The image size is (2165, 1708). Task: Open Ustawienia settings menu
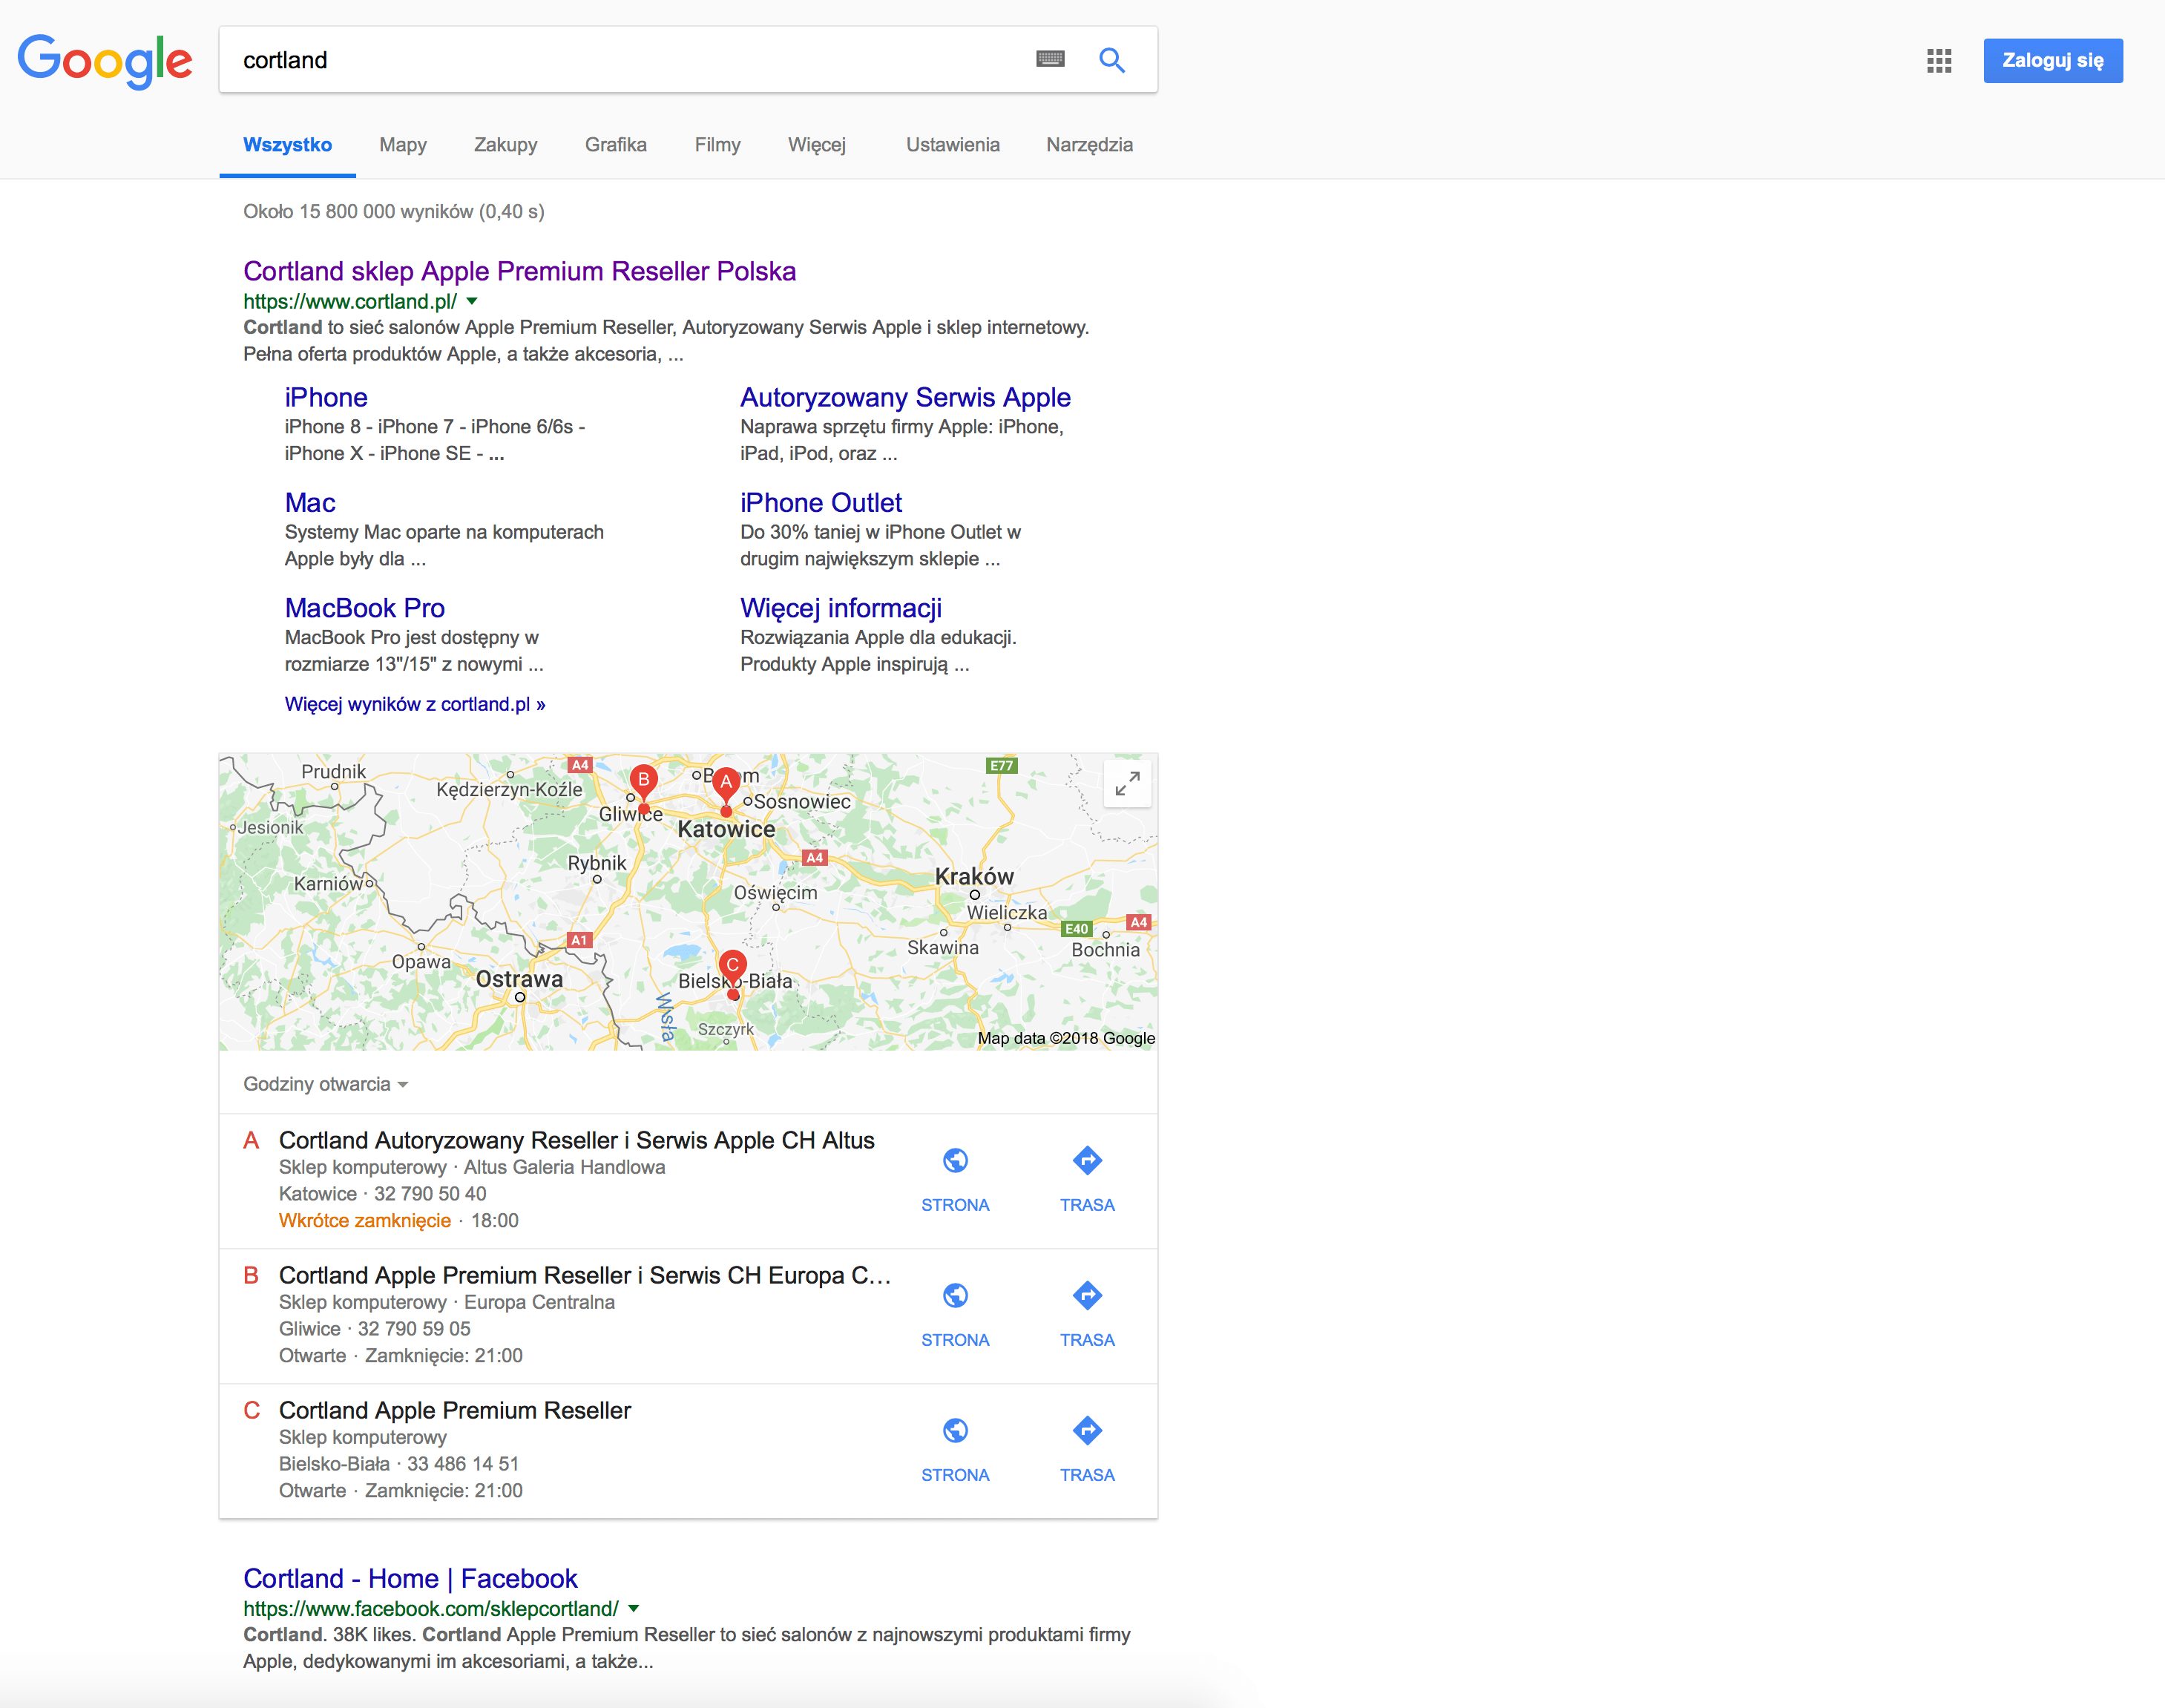pyautogui.click(x=952, y=145)
